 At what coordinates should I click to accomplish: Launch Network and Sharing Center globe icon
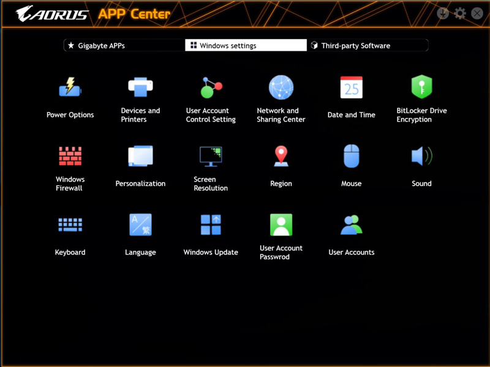coord(281,87)
